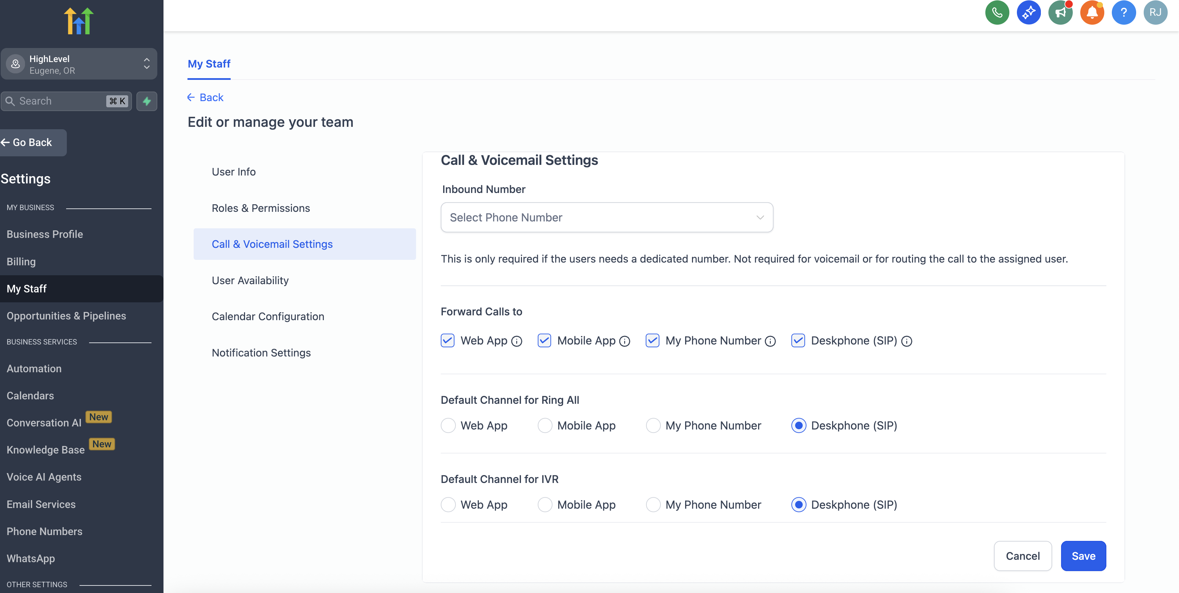Click the sidebar Search field
The height and width of the screenshot is (593, 1179).
pos(60,101)
